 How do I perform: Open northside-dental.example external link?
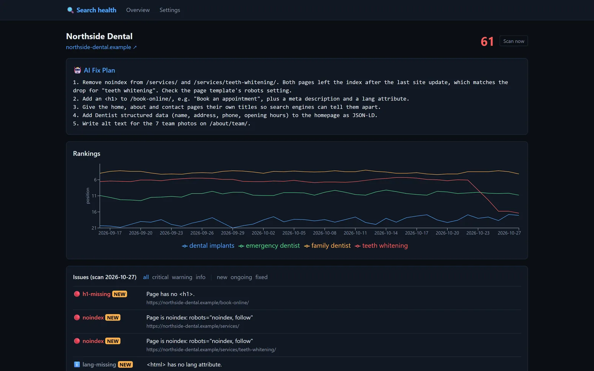point(101,47)
